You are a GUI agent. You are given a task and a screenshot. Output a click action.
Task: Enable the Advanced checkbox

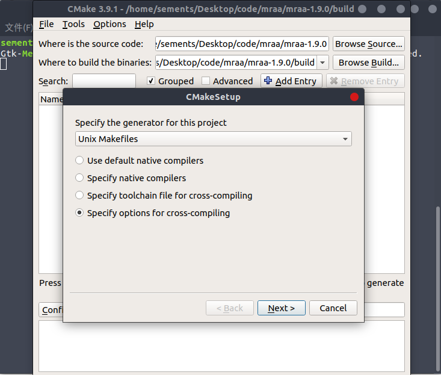(x=206, y=81)
